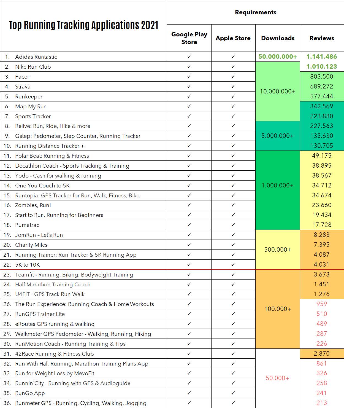
Task: Select Map My Run's Google Play check
Action: (189, 106)
